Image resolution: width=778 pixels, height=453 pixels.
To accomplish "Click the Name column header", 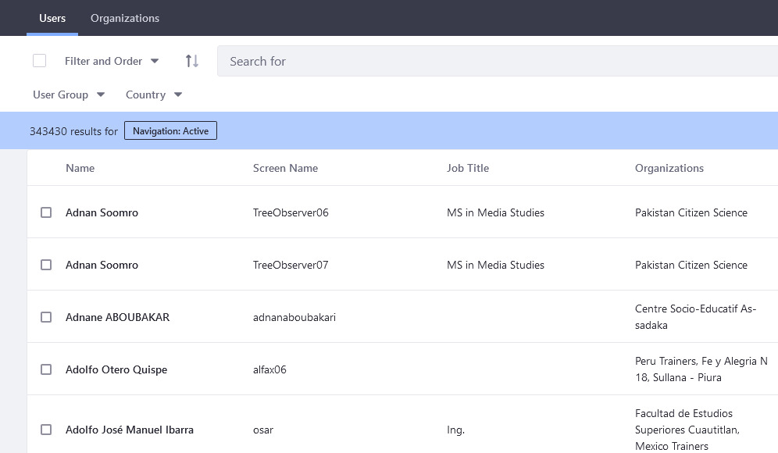I will (80, 168).
